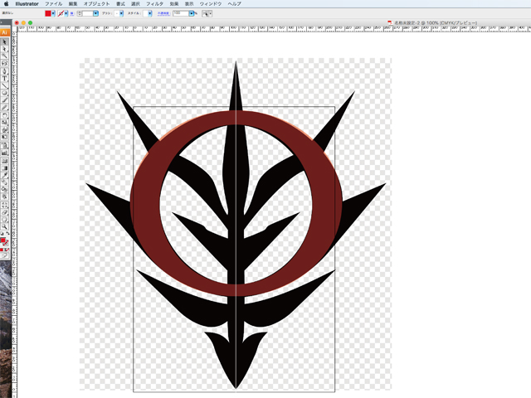Image resolution: width=531 pixels, height=398 pixels.
Task: Select the Warp tool
Action: (5, 129)
